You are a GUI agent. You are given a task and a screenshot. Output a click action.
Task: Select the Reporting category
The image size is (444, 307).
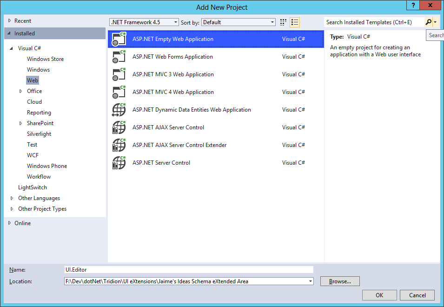coord(39,113)
